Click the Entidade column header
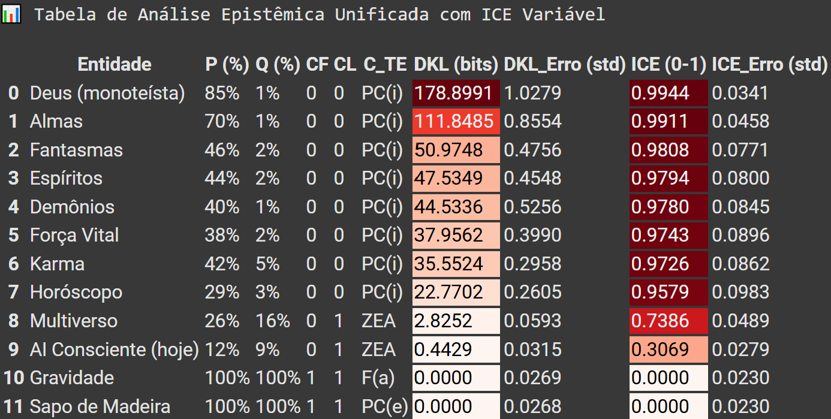This screenshot has height=419, width=831. (115, 64)
